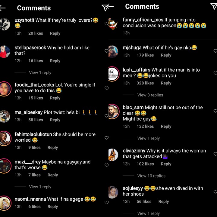Reply to ms_aibeekay's comment
217x217 pixels.
click(55, 120)
